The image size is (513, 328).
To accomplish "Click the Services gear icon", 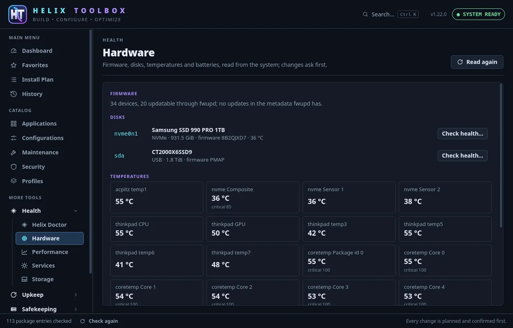I will [24, 266].
